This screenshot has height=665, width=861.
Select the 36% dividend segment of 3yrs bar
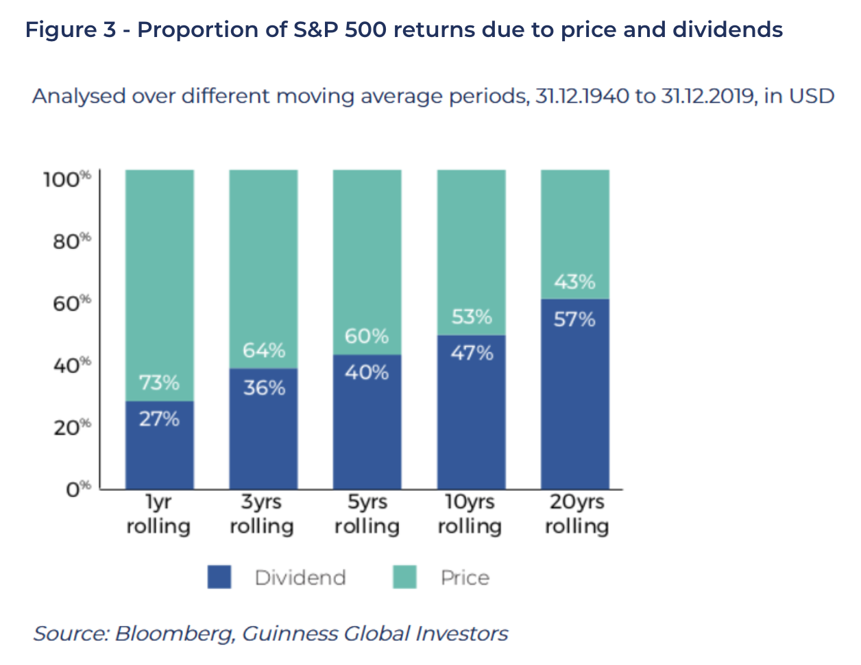pyautogui.click(x=263, y=428)
